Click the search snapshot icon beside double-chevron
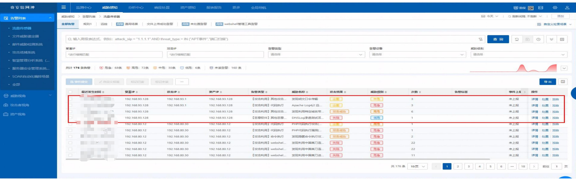The width and height of the screenshot is (576, 180). (562, 39)
